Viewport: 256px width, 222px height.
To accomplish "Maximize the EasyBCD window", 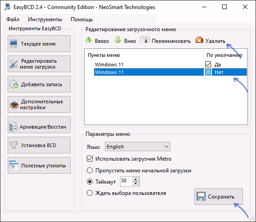I will 225,7.
